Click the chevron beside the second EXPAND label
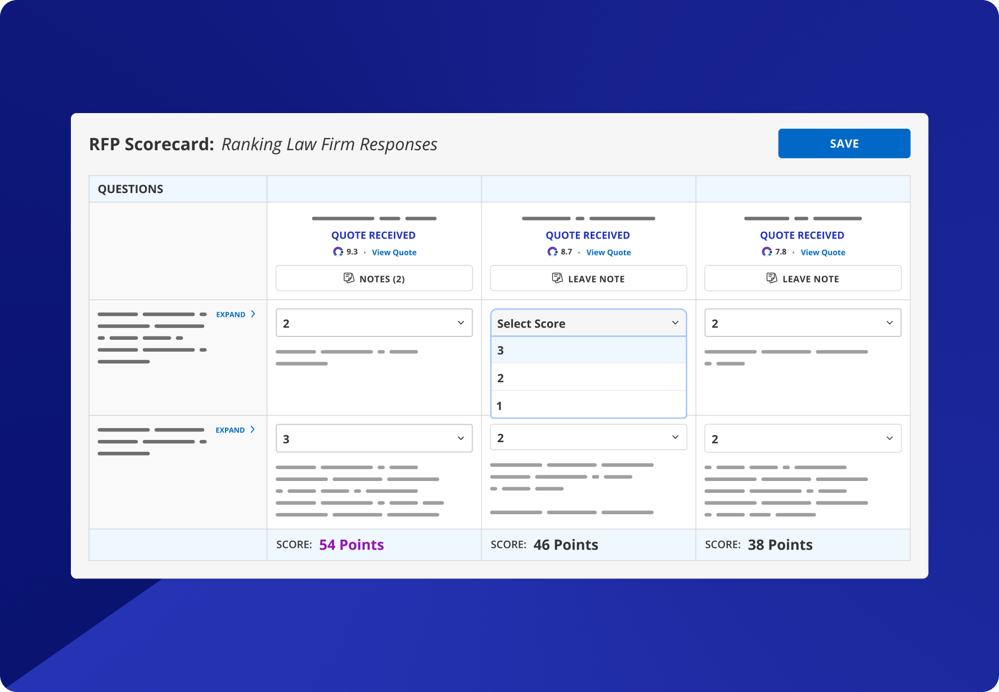 point(253,429)
